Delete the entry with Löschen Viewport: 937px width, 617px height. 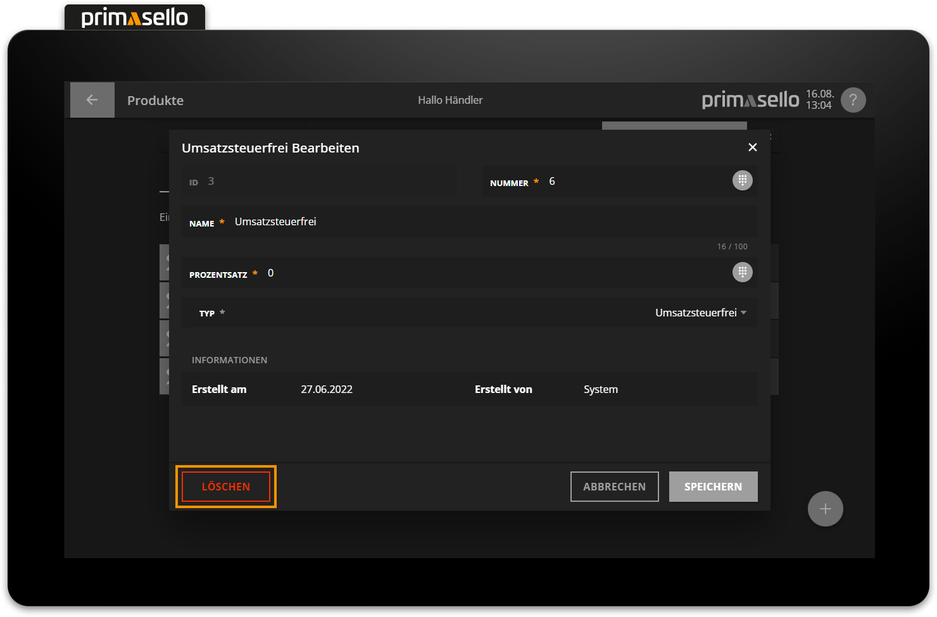coord(226,487)
